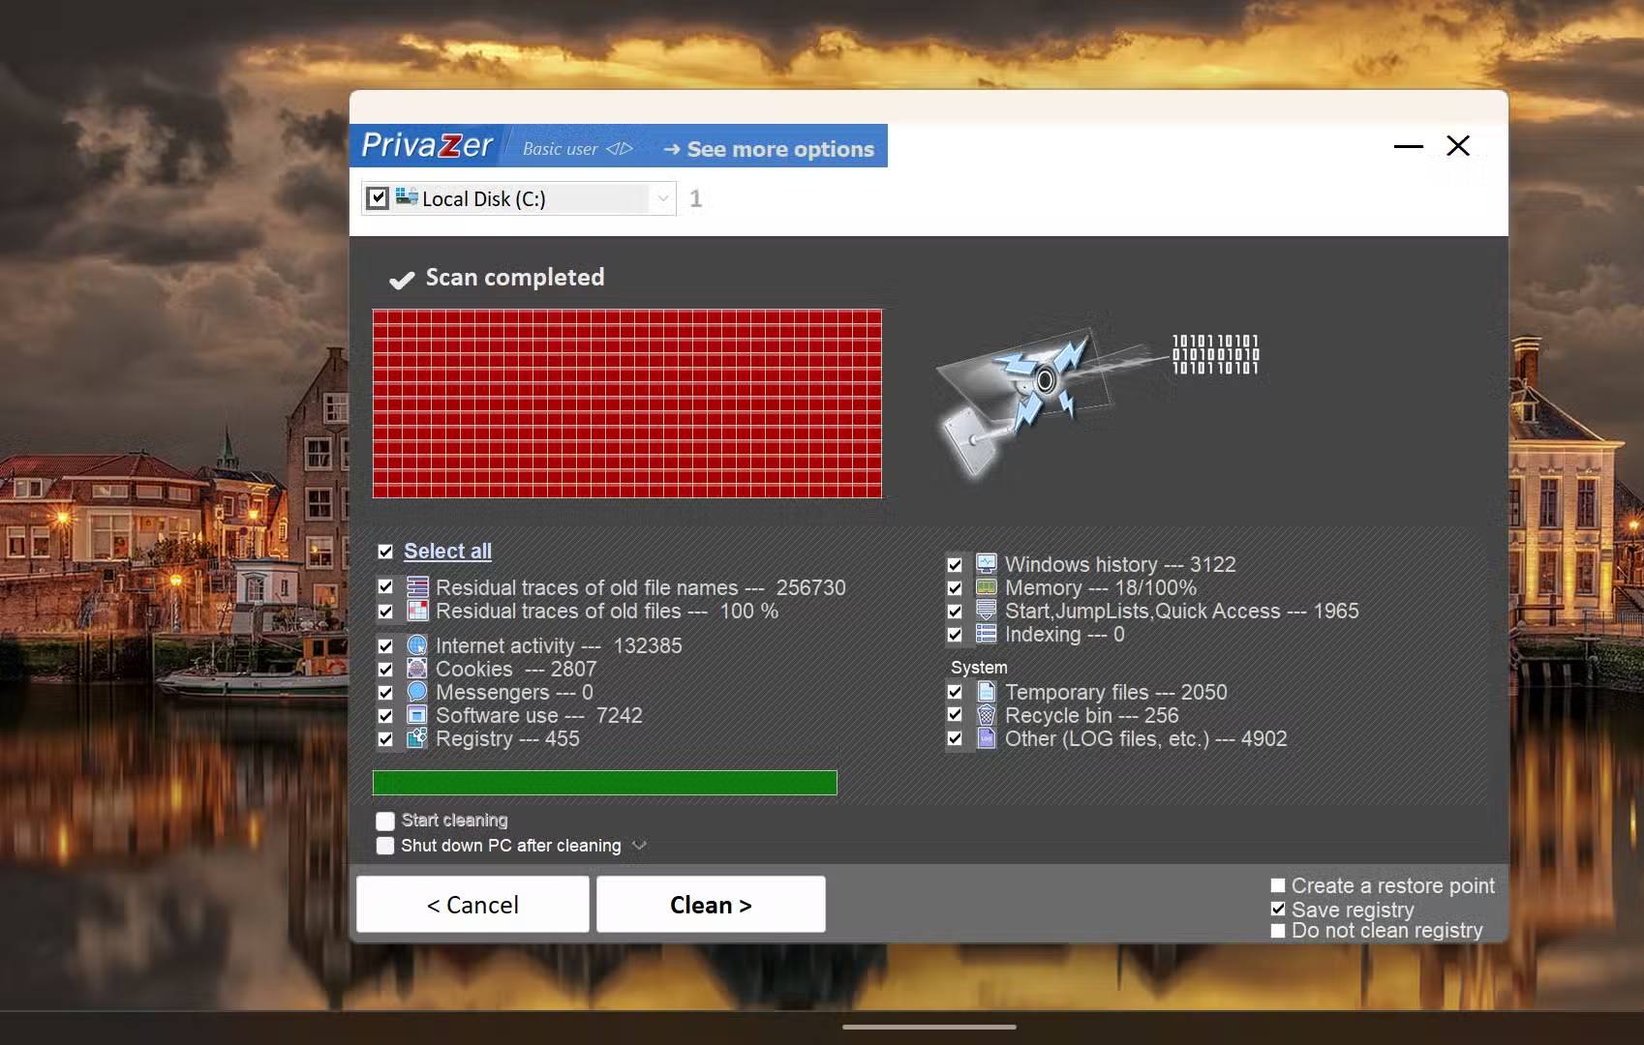Switch the Basic user mode toggle
1644x1045 pixels.
(x=578, y=149)
